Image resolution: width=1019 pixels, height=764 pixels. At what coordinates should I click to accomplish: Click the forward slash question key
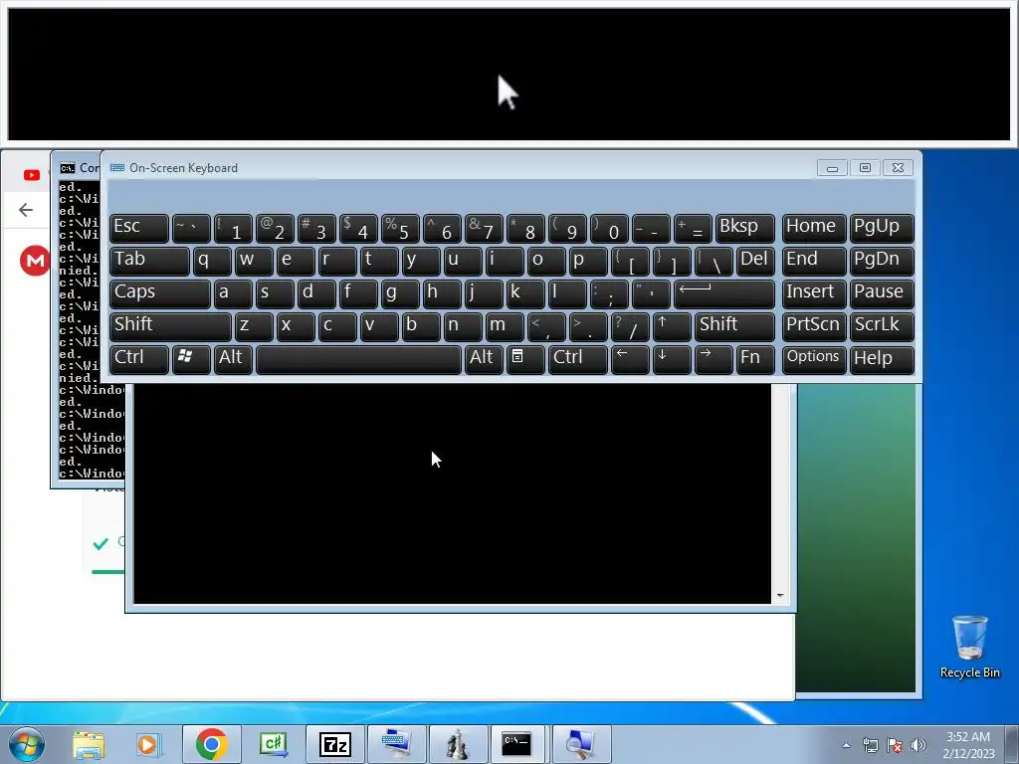(x=630, y=326)
